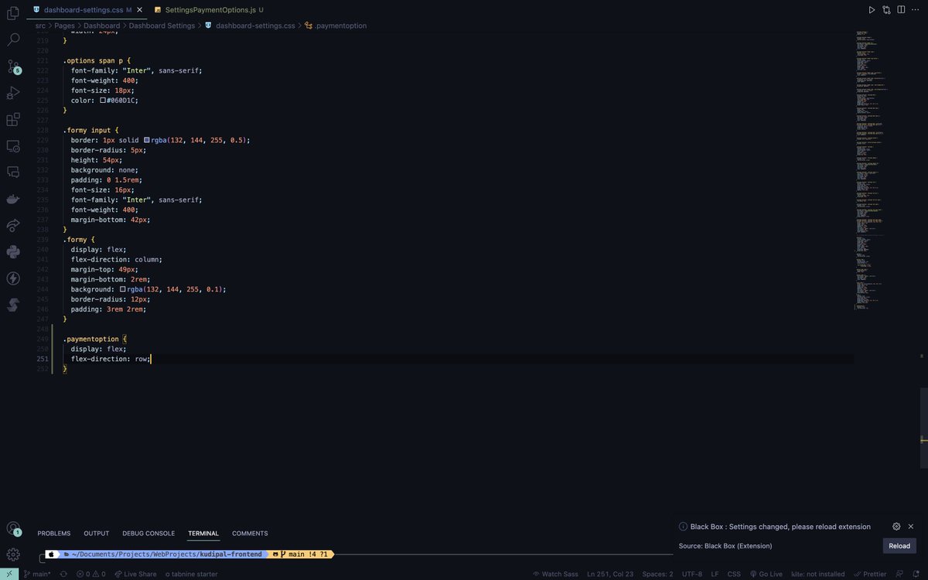The height and width of the screenshot is (580, 928).
Task: Click tabnine starter in status bar
Action: pyautogui.click(x=192, y=574)
